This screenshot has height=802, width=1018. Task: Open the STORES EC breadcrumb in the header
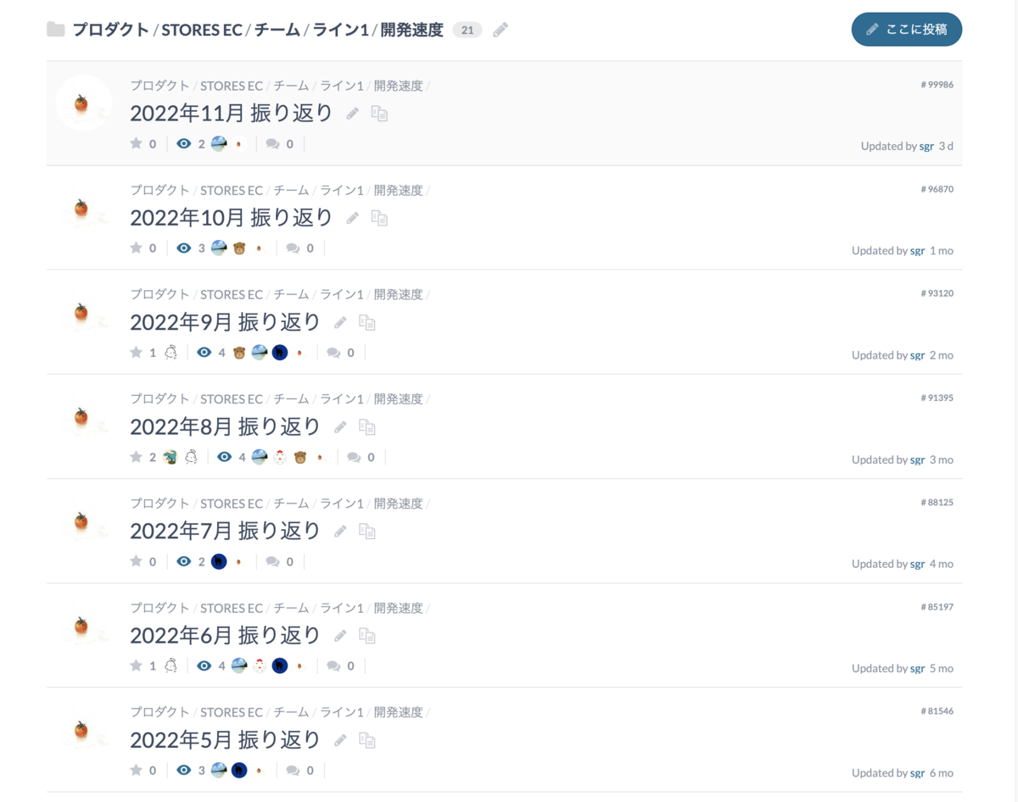[x=202, y=30]
